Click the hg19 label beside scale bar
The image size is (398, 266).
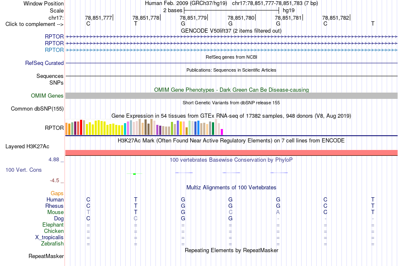point(289,10)
